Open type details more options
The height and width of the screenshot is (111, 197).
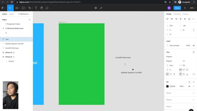[194, 74]
